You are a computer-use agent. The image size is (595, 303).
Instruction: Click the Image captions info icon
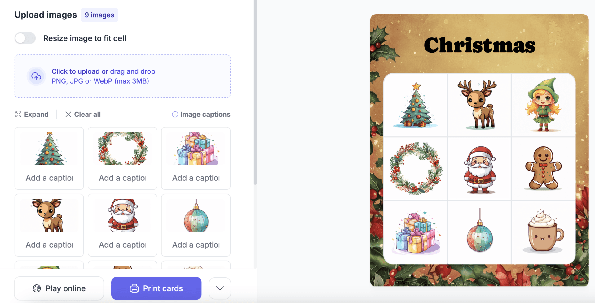point(175,115)
